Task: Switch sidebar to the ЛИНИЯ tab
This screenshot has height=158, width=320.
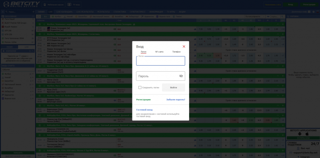Action: [10, 47]
